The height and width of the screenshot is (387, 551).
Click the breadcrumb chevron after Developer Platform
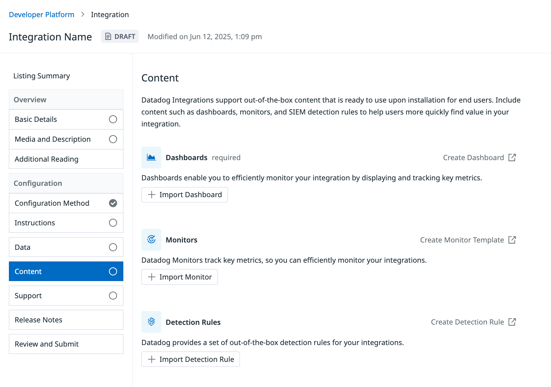[x=83, y=14]
